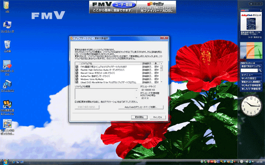Click software list scroll up arrow
The image size is (265, 165).
161,63
